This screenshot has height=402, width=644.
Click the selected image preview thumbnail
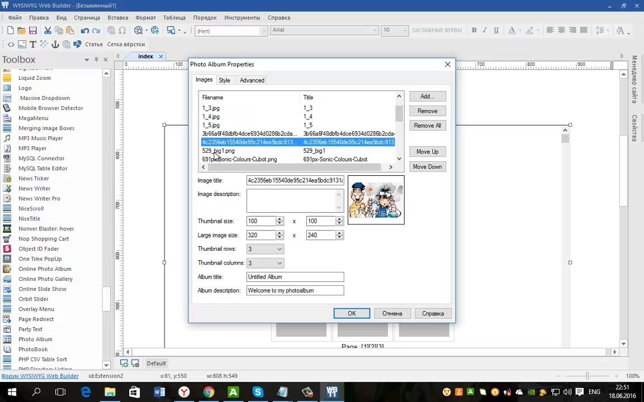376,200
